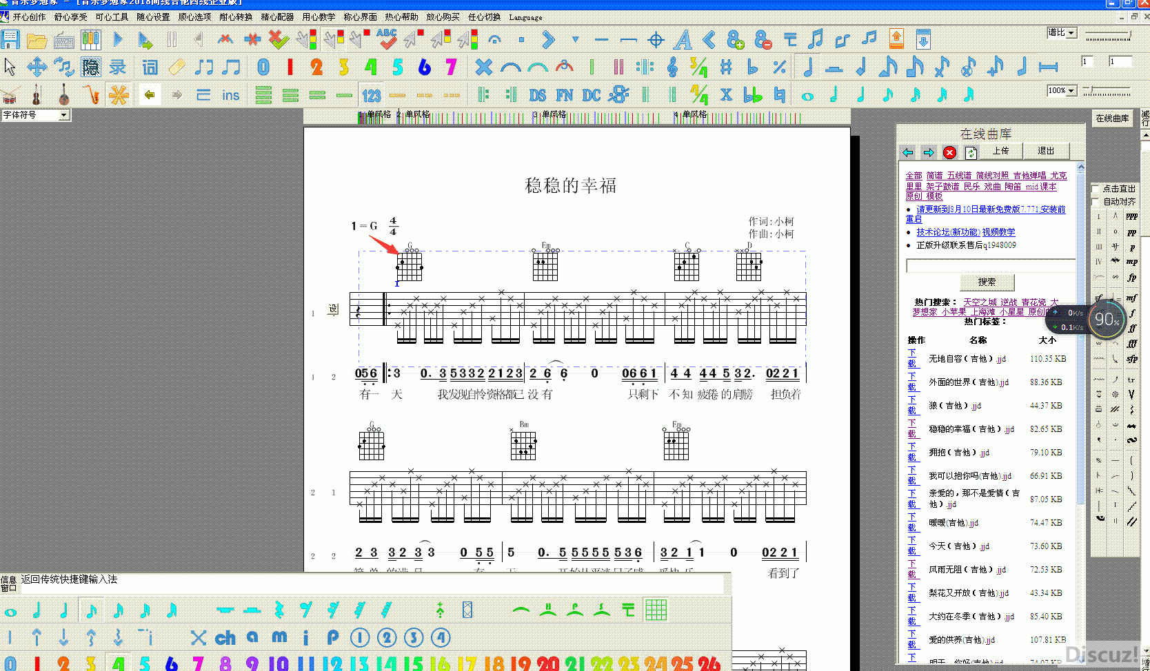Click the 返回传统快捷键输入法 text
Viewport: 1150px width, 671px height.
pyautogui.click(x=69, y=579)
